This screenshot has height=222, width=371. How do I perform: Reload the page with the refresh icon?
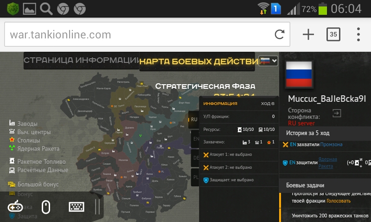click(280, 34)
